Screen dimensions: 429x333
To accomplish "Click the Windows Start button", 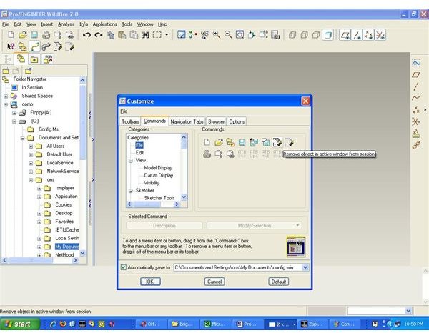I will point(17,324).
